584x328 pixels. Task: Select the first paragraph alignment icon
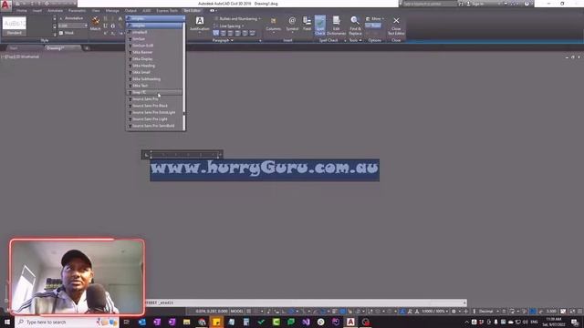(x=216, y=33)
